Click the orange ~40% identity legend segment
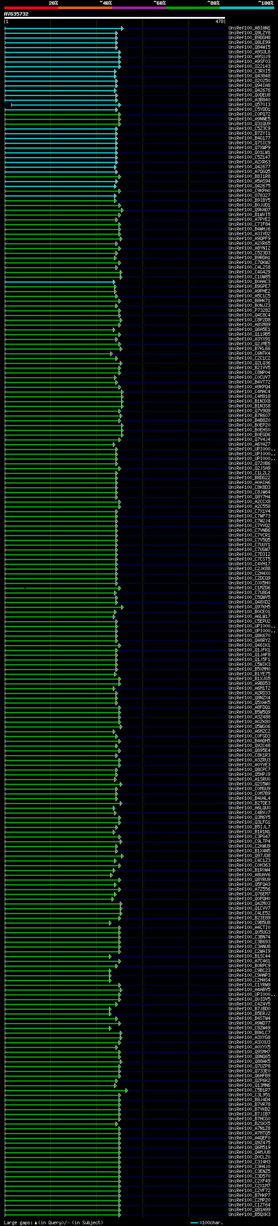 tap(85, 8)
